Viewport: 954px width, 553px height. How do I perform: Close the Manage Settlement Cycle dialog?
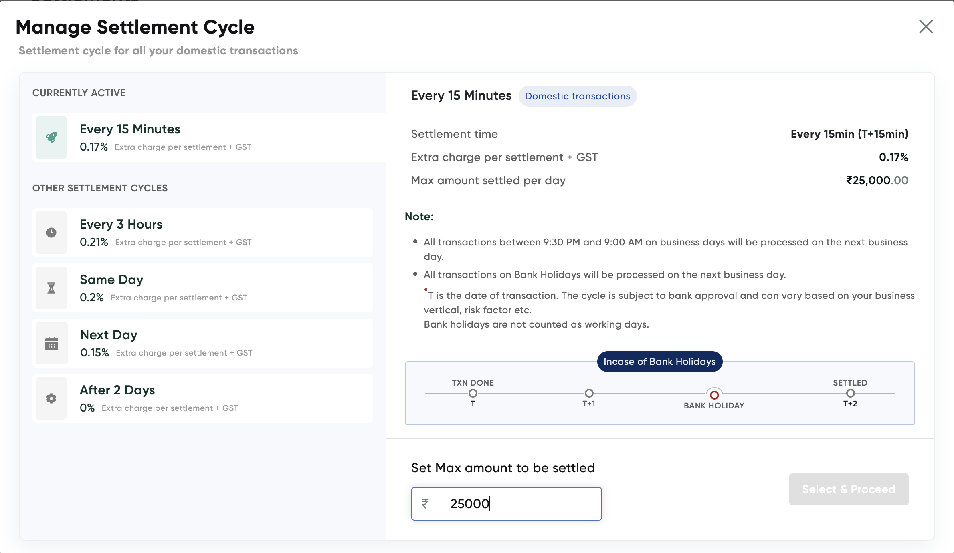(926, 27)
